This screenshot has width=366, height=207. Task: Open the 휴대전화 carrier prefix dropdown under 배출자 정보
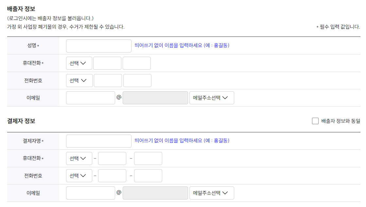[x=79, y=63]
